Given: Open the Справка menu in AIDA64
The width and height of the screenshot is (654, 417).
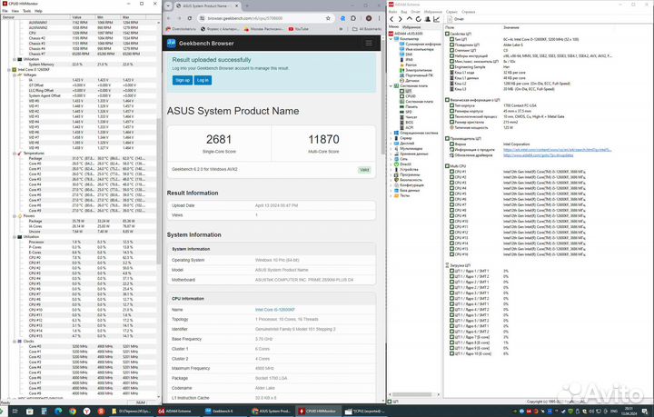Looking at the screenshot, I should pyautogui.click(x=469, y=12).
